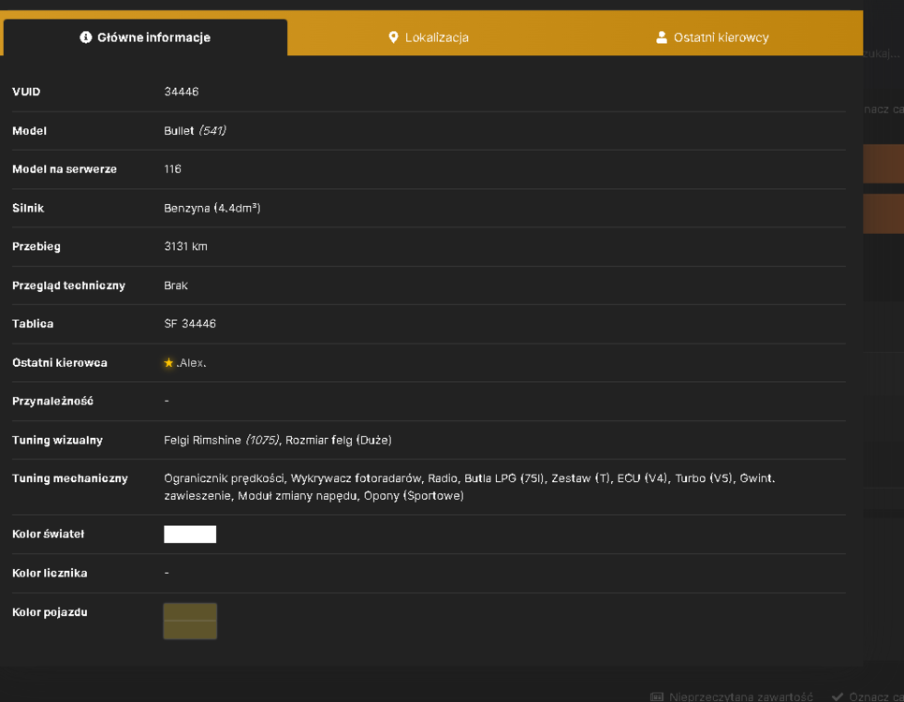Click the person icon beside Ostatni kierowcy
The width and height of the screenshot is (904, 702).
tap(662, 37)
